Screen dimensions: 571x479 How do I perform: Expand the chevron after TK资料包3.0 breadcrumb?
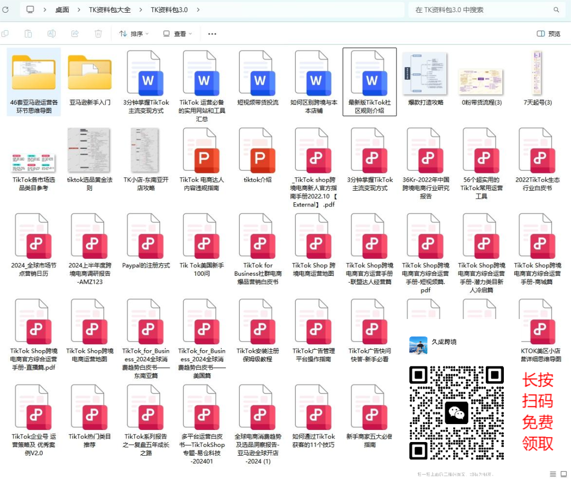tap(198, 10)
